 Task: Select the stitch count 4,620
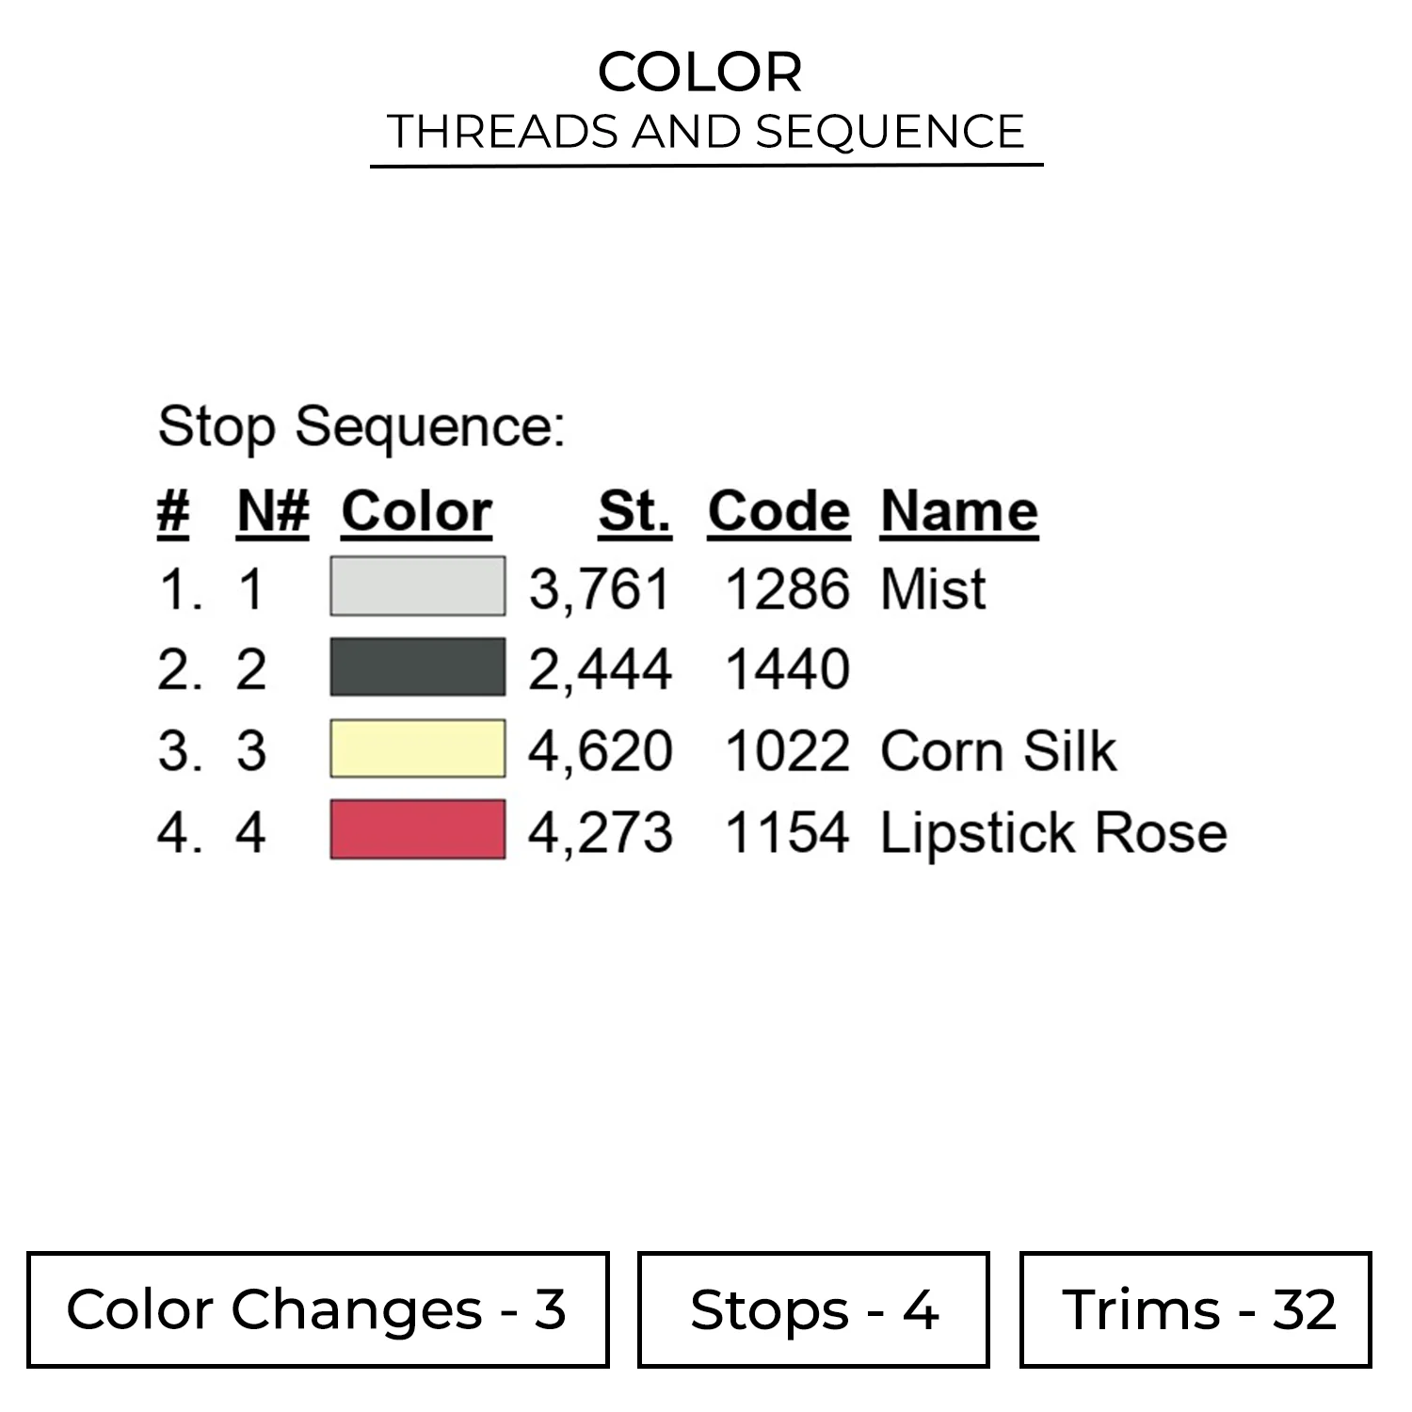(601, 751)
